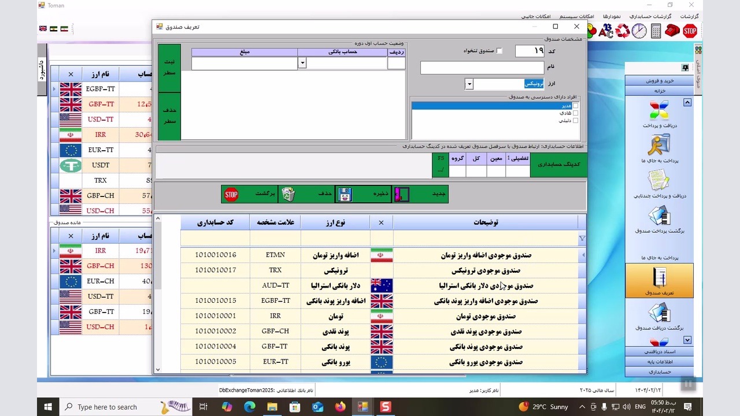Click the filter funnel icon in grid
Viewport: 740px width, 416px height.
[582, 238]
